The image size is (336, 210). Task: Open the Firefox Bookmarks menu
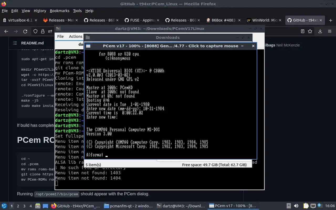tap(60, 11)
